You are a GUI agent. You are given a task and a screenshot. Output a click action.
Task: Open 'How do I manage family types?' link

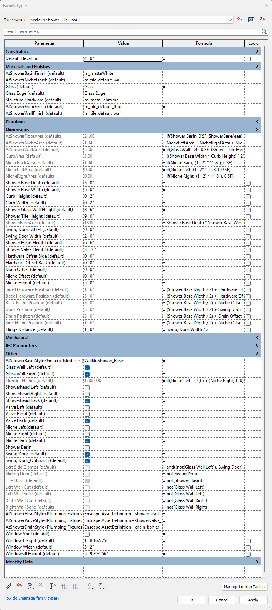(x=31, y=598)
